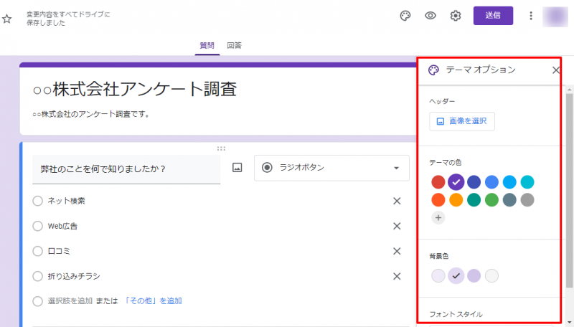Switch to the 質問 tab
This screenshot has width=574, height=327.
207,45
